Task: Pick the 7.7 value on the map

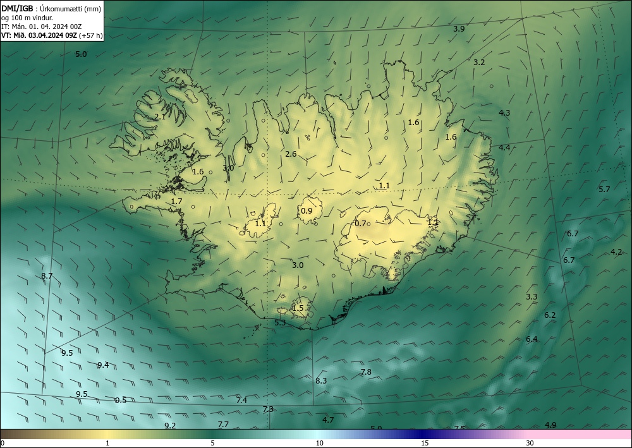Action: (223, 425)
